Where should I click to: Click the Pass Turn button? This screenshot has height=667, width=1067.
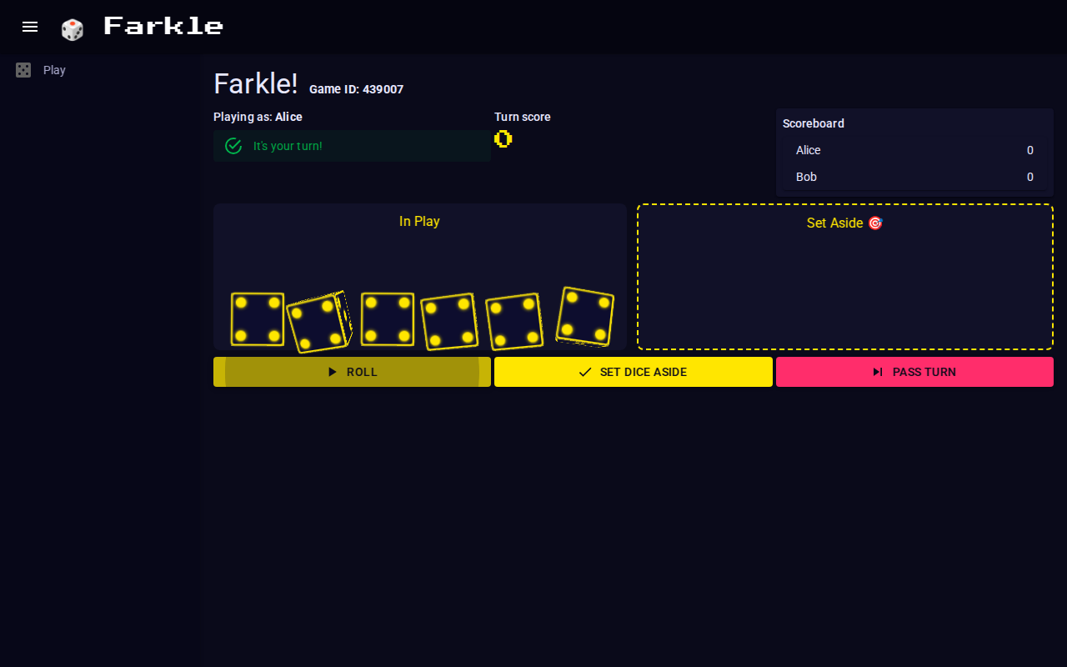pos(914,372)
